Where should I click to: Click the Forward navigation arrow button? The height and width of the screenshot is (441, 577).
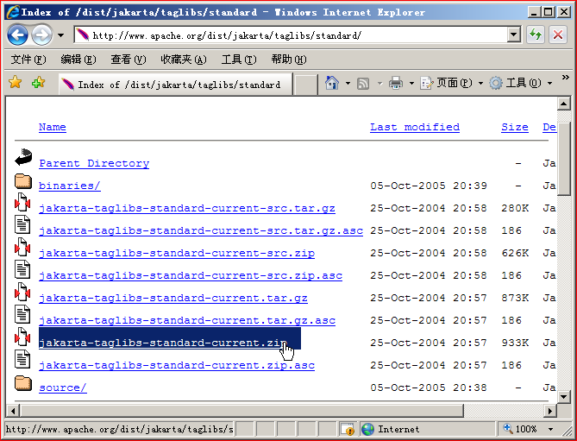41,35
